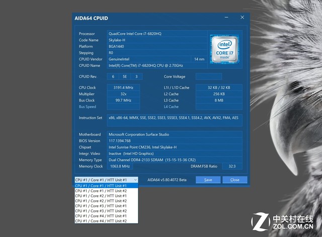The height and width of the screenshot is (237, 322).
Task: Click the Memory Clock value 1063.8 MHz
Action: point(120,167)
